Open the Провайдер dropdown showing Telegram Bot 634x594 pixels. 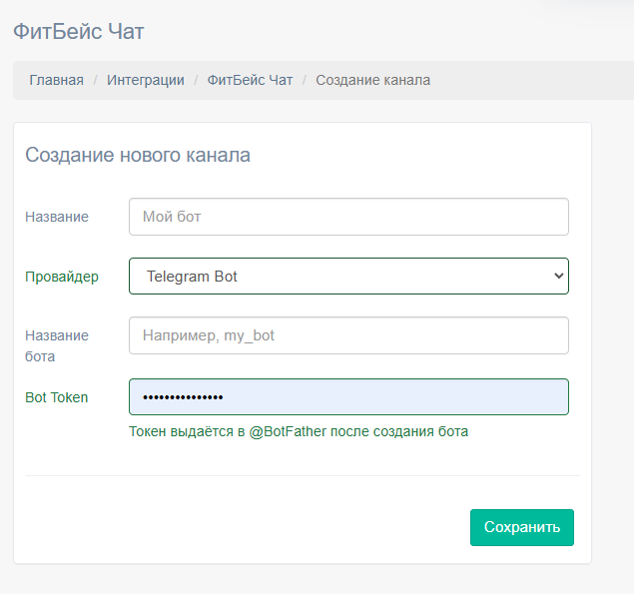pyautogui.click(x=339, y=277)
